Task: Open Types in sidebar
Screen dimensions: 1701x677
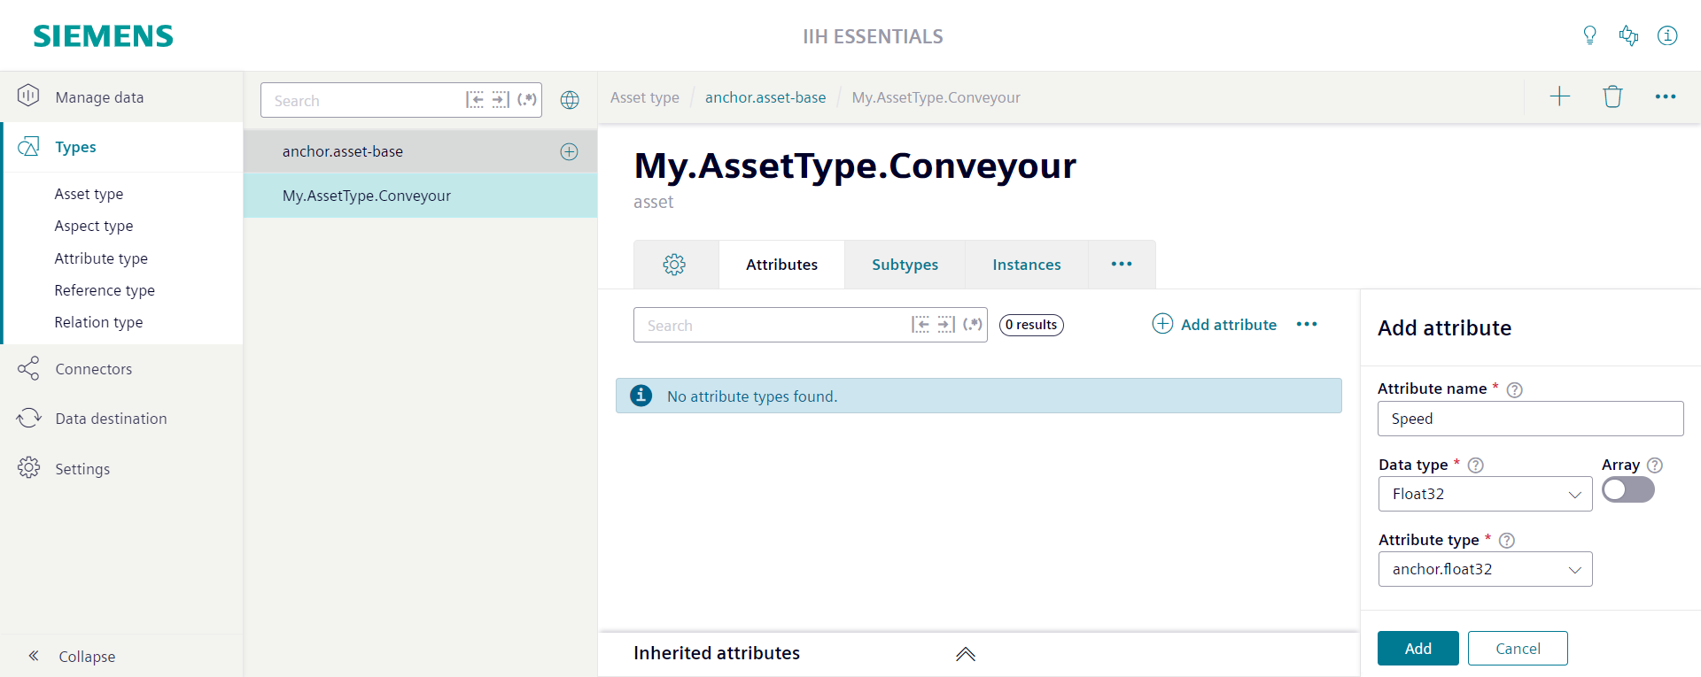Action: click(x=123, y=147)
